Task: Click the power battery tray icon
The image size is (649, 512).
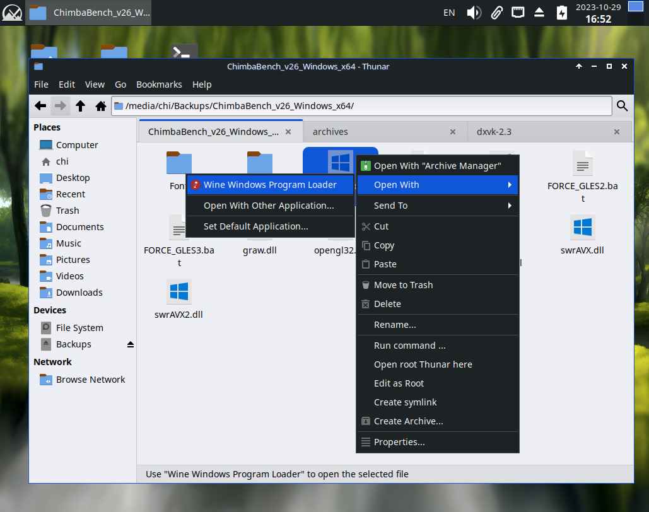Action: (562, 13)
